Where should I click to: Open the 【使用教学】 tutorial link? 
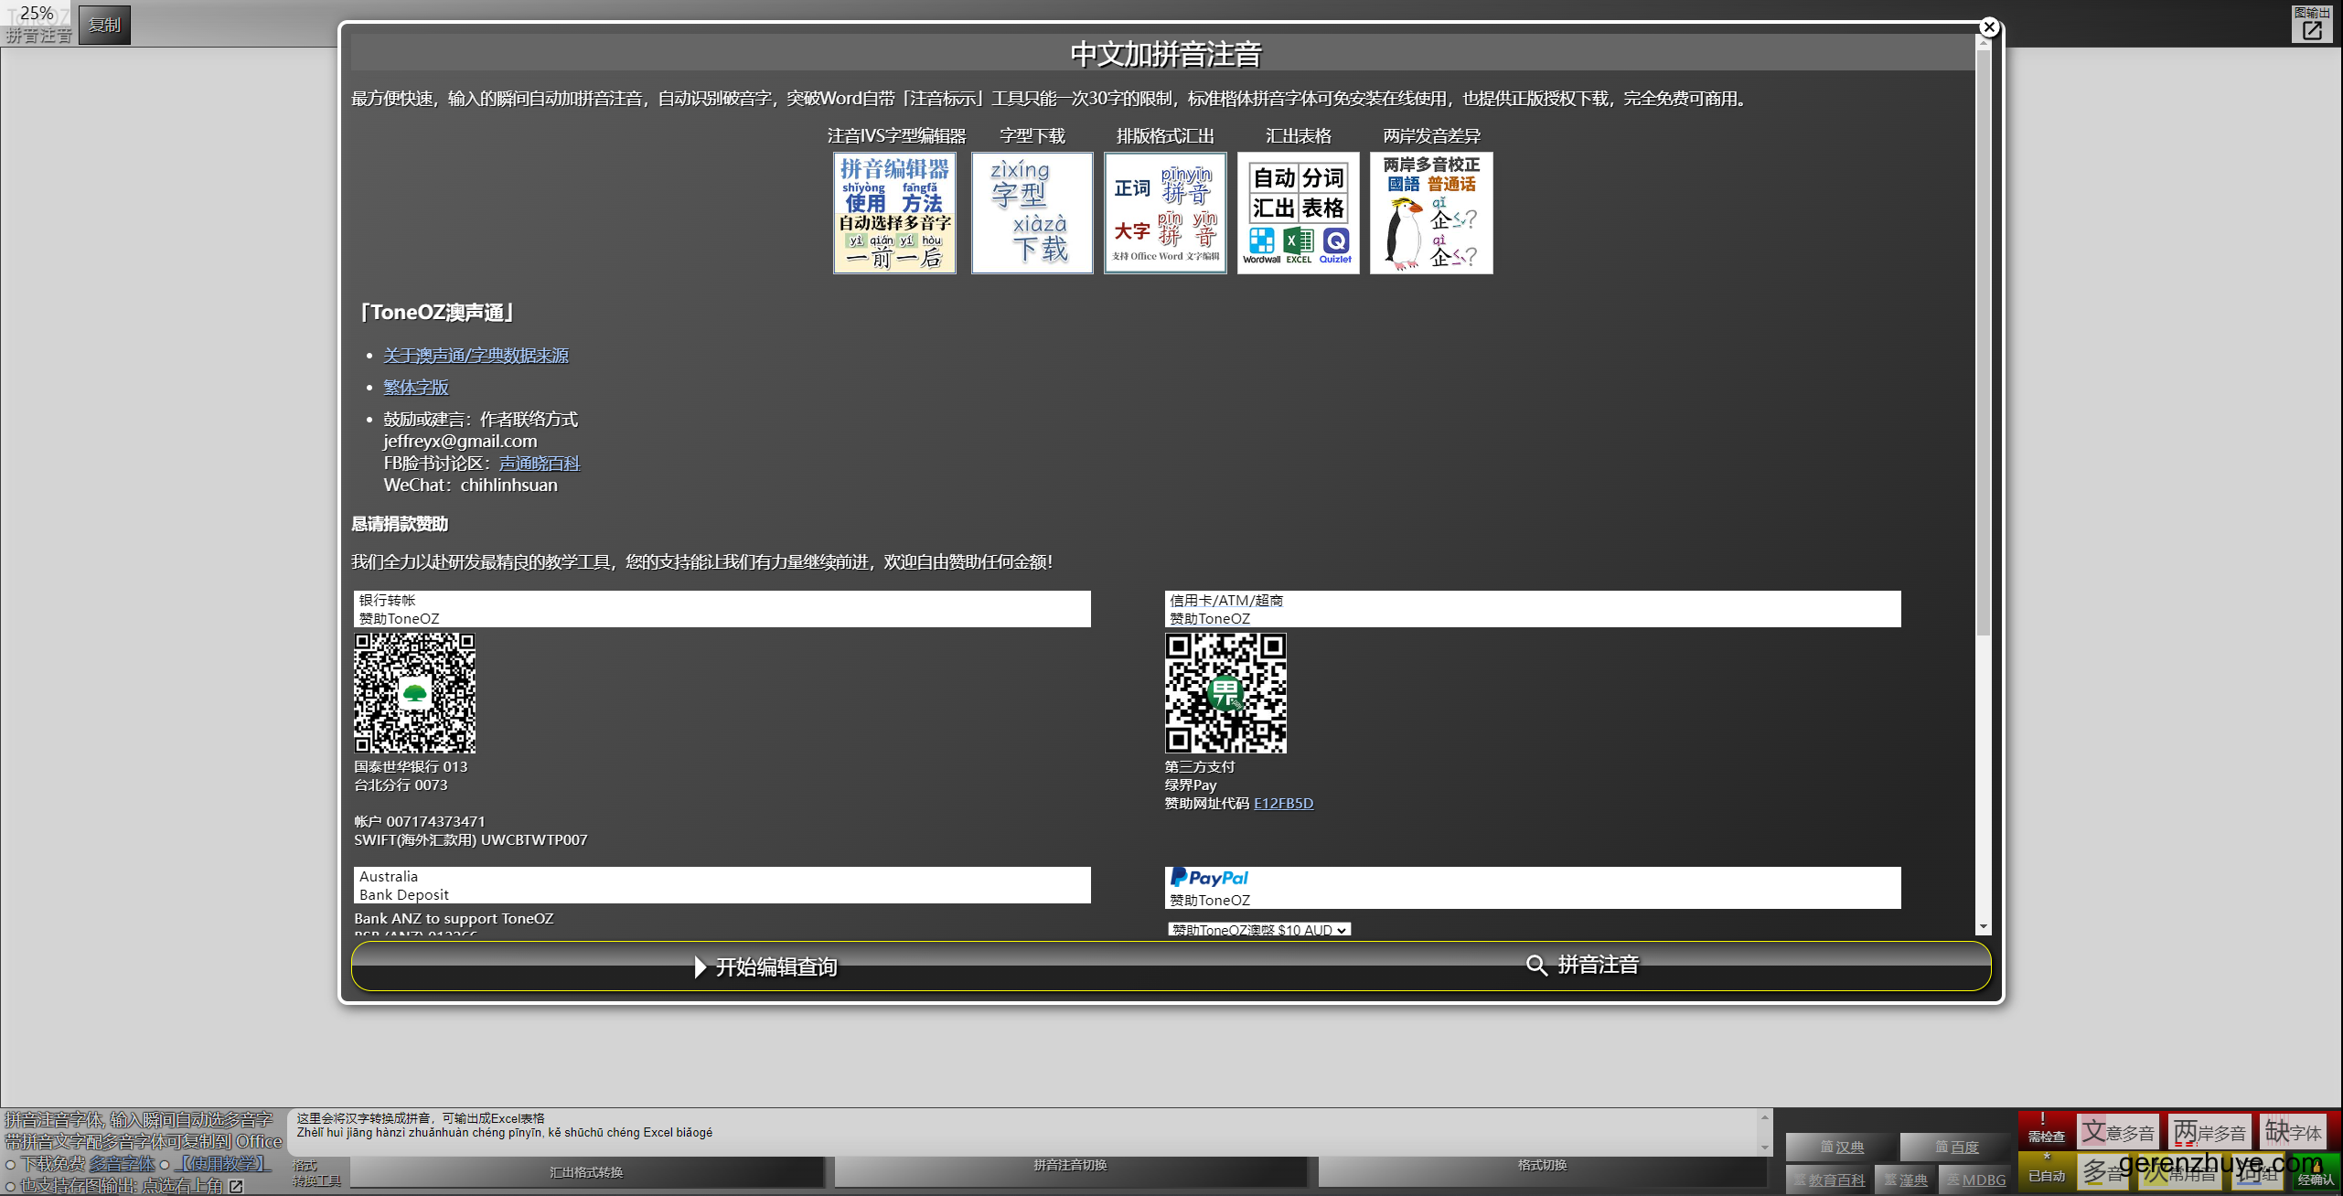(222, 1164)
